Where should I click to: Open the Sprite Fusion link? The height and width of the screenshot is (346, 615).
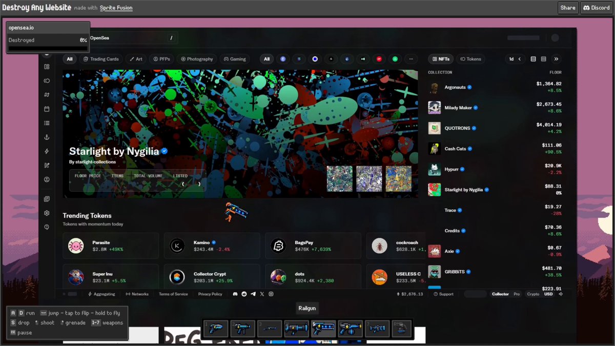pos(116,8)
